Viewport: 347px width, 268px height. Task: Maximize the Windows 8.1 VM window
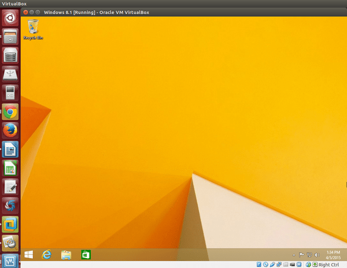[38, 12]
